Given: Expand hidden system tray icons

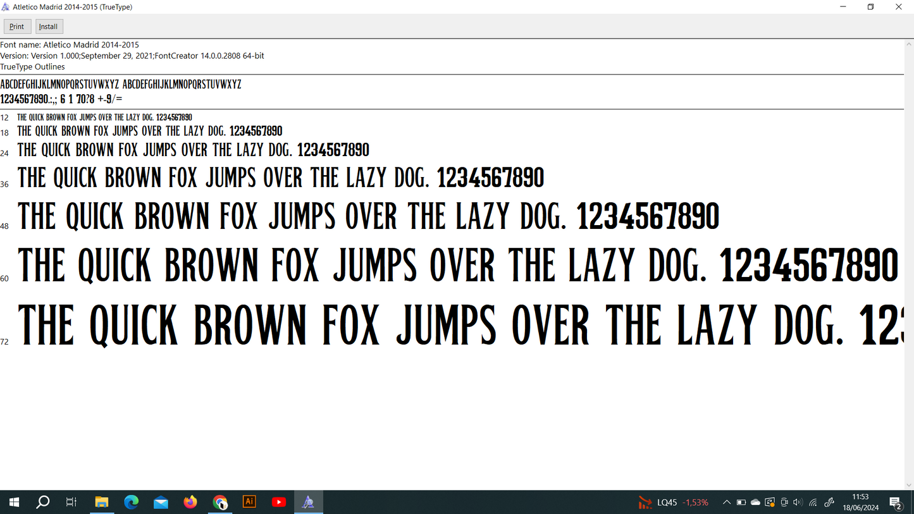Looking at the screenshot, I should 726,503.
